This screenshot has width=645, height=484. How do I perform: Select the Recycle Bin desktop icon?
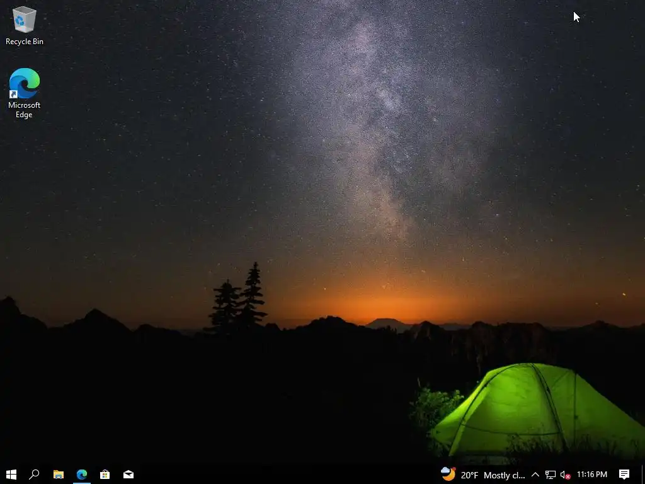(25, 25)
